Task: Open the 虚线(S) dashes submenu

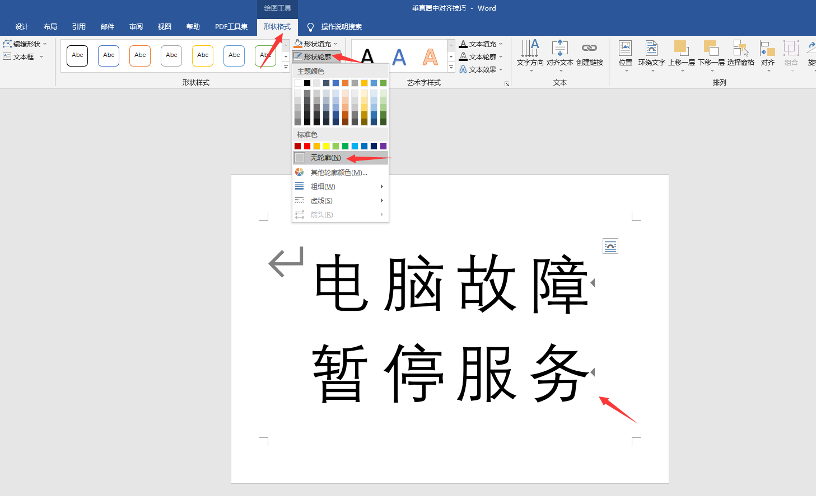Action: pyautogui.click(x=341, y=200)
